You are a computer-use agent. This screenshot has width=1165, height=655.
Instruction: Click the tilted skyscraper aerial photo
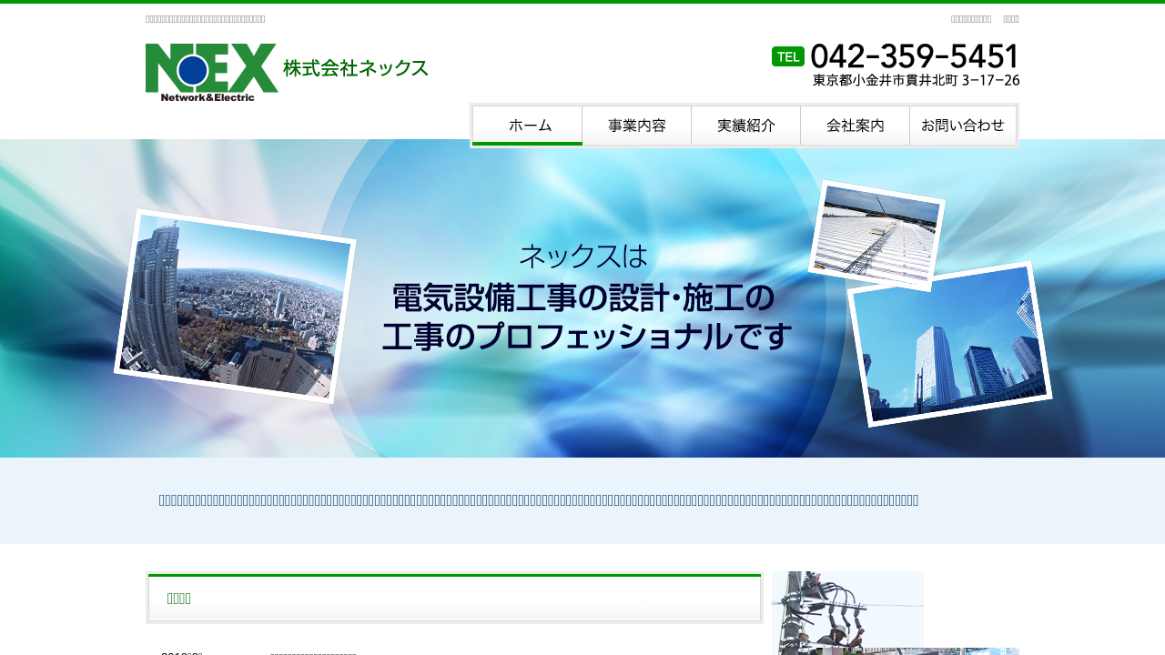[x=235, y=307]
